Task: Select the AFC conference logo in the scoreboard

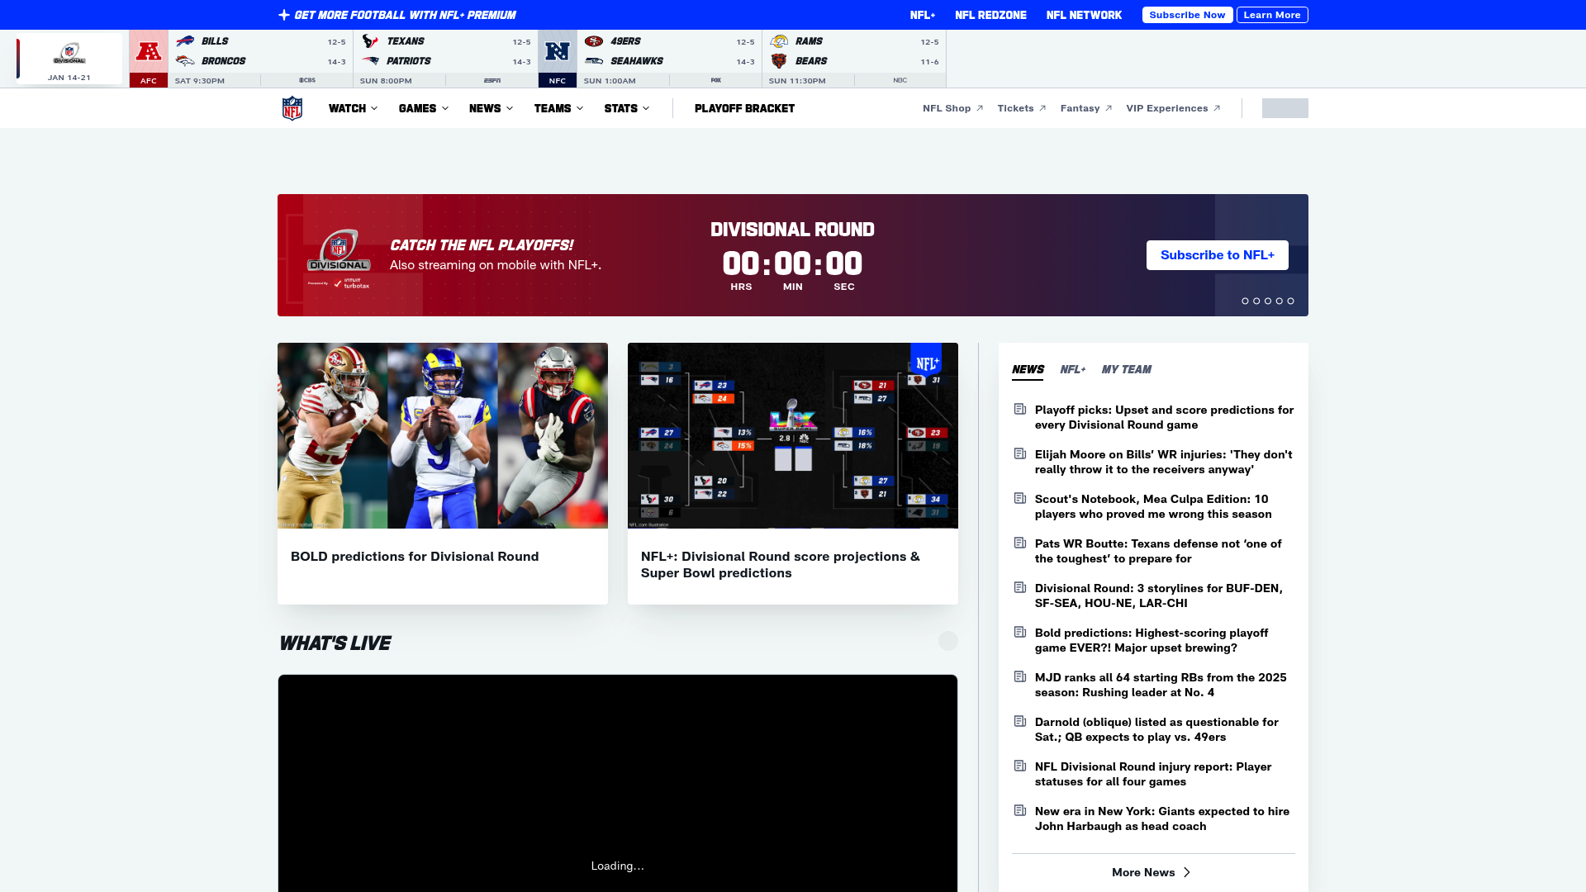Action: [x=149, y=51]
